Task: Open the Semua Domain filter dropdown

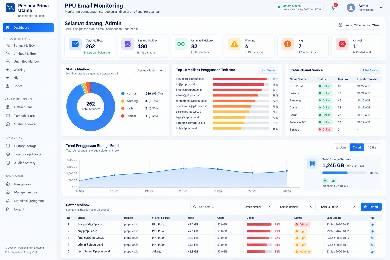Action: coord(296,207)
